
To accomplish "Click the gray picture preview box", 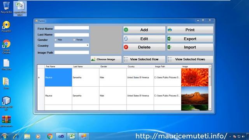I will tap(106, 40).
